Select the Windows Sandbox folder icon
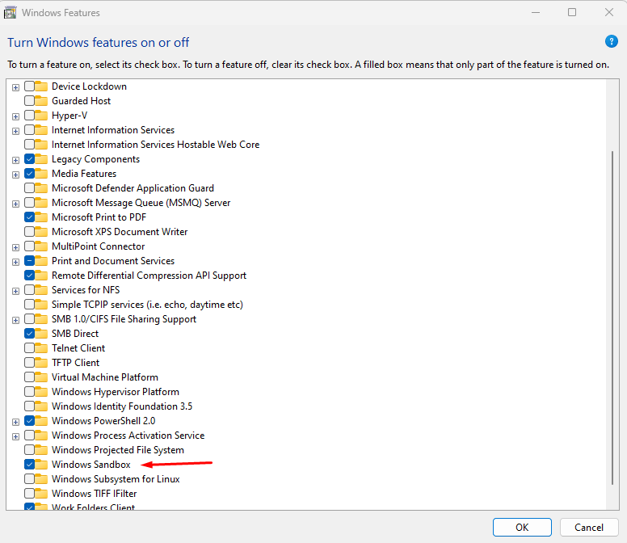 point(41,465)
